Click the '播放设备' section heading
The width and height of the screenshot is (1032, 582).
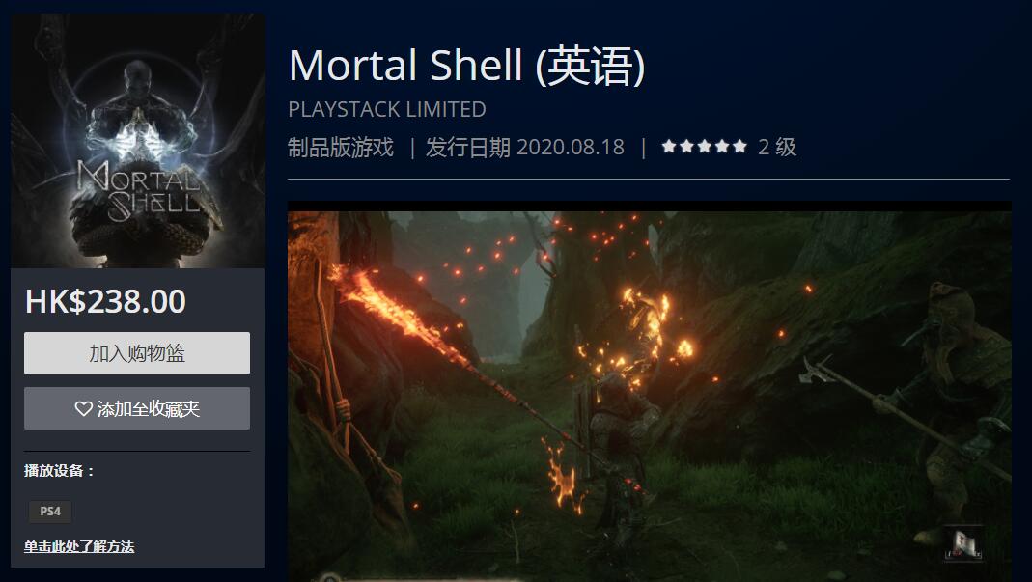pos(59,471)
